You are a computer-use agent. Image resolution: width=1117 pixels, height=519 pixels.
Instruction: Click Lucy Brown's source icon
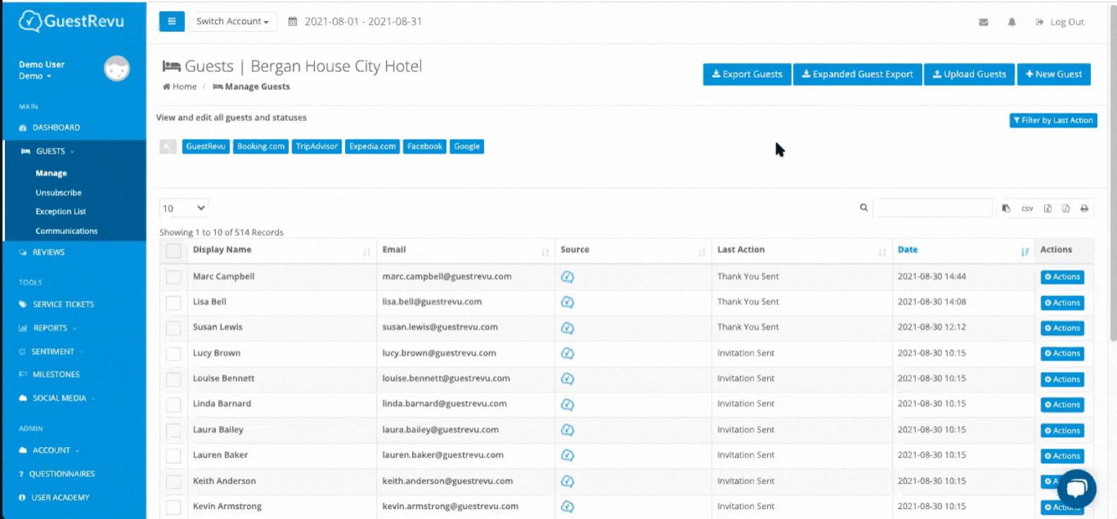567,353
